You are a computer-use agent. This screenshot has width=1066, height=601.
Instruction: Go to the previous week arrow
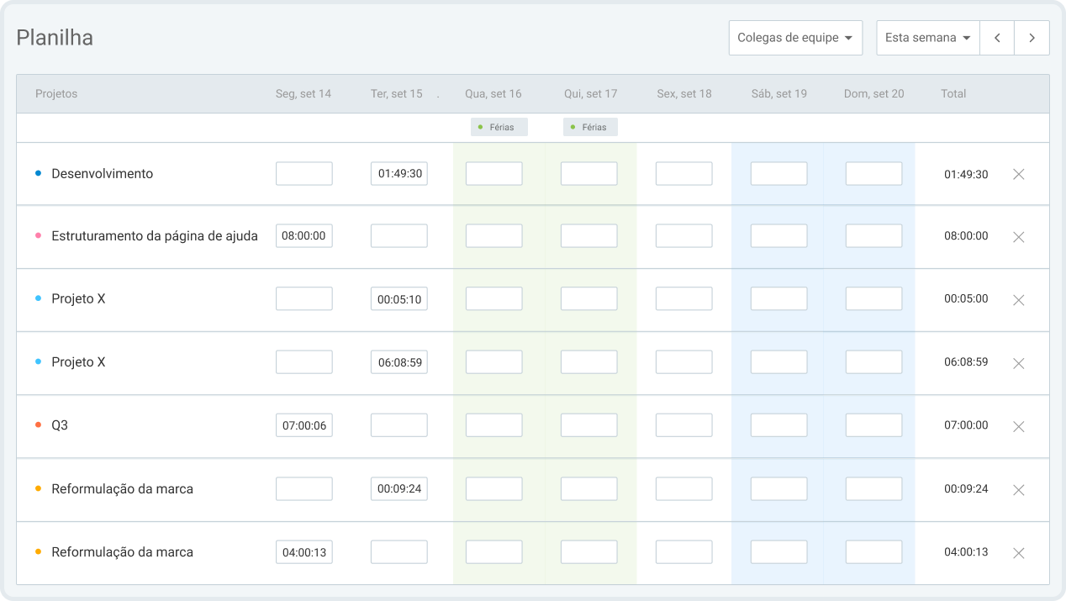coord(997,38)
